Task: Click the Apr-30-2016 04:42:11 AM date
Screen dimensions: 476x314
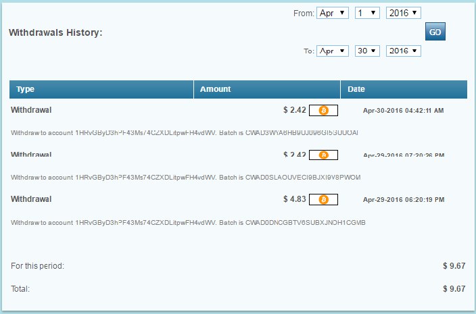Action: pyautogui.click(x=404, y=110)
